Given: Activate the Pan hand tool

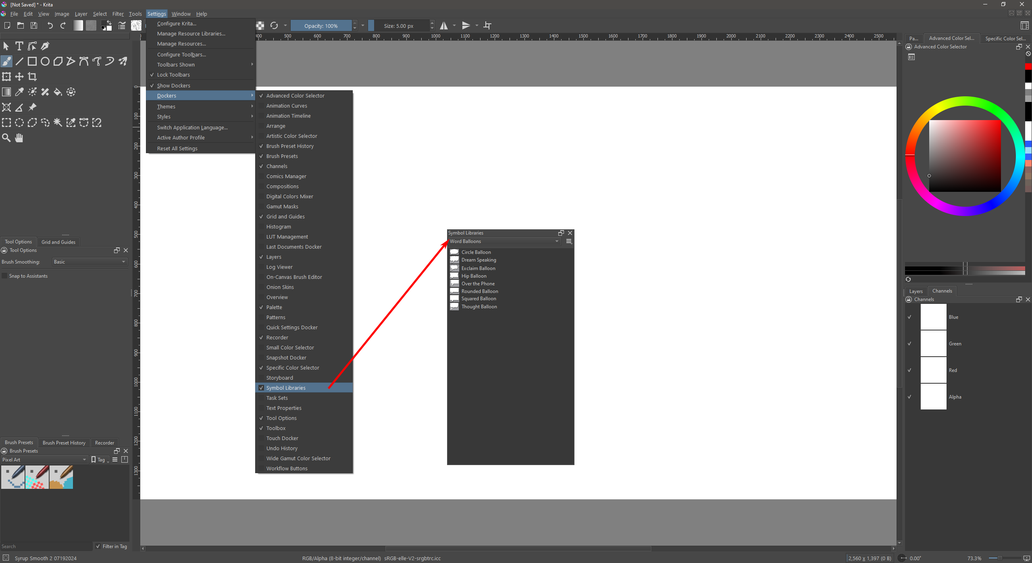Looking at the screenshot, I should pyautogui.click(x=19, y=138).
